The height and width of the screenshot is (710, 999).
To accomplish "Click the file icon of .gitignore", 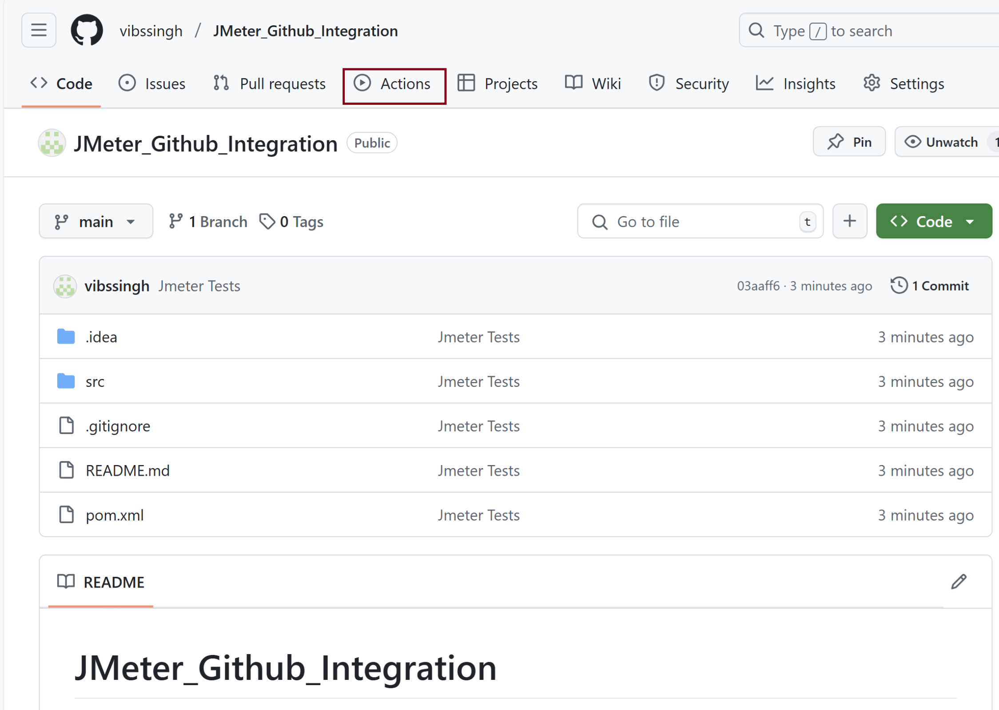I will click(x=66, y=425).
